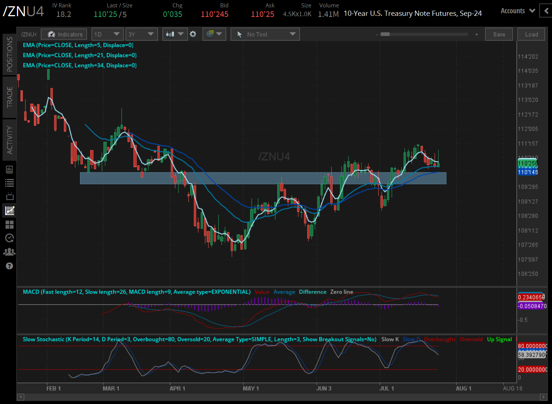Open the help question-mark icon

tap(9, 266)
